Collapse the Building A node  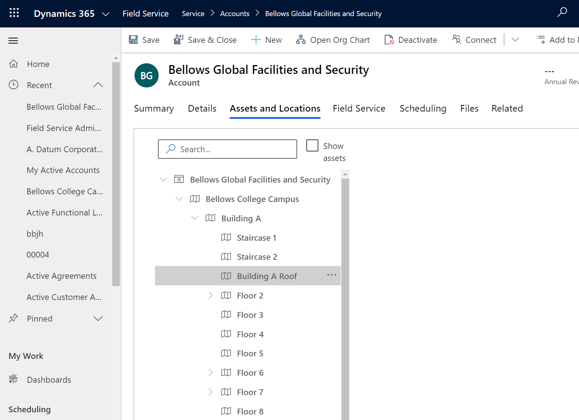pyautogui.click(x=195, y=218)
